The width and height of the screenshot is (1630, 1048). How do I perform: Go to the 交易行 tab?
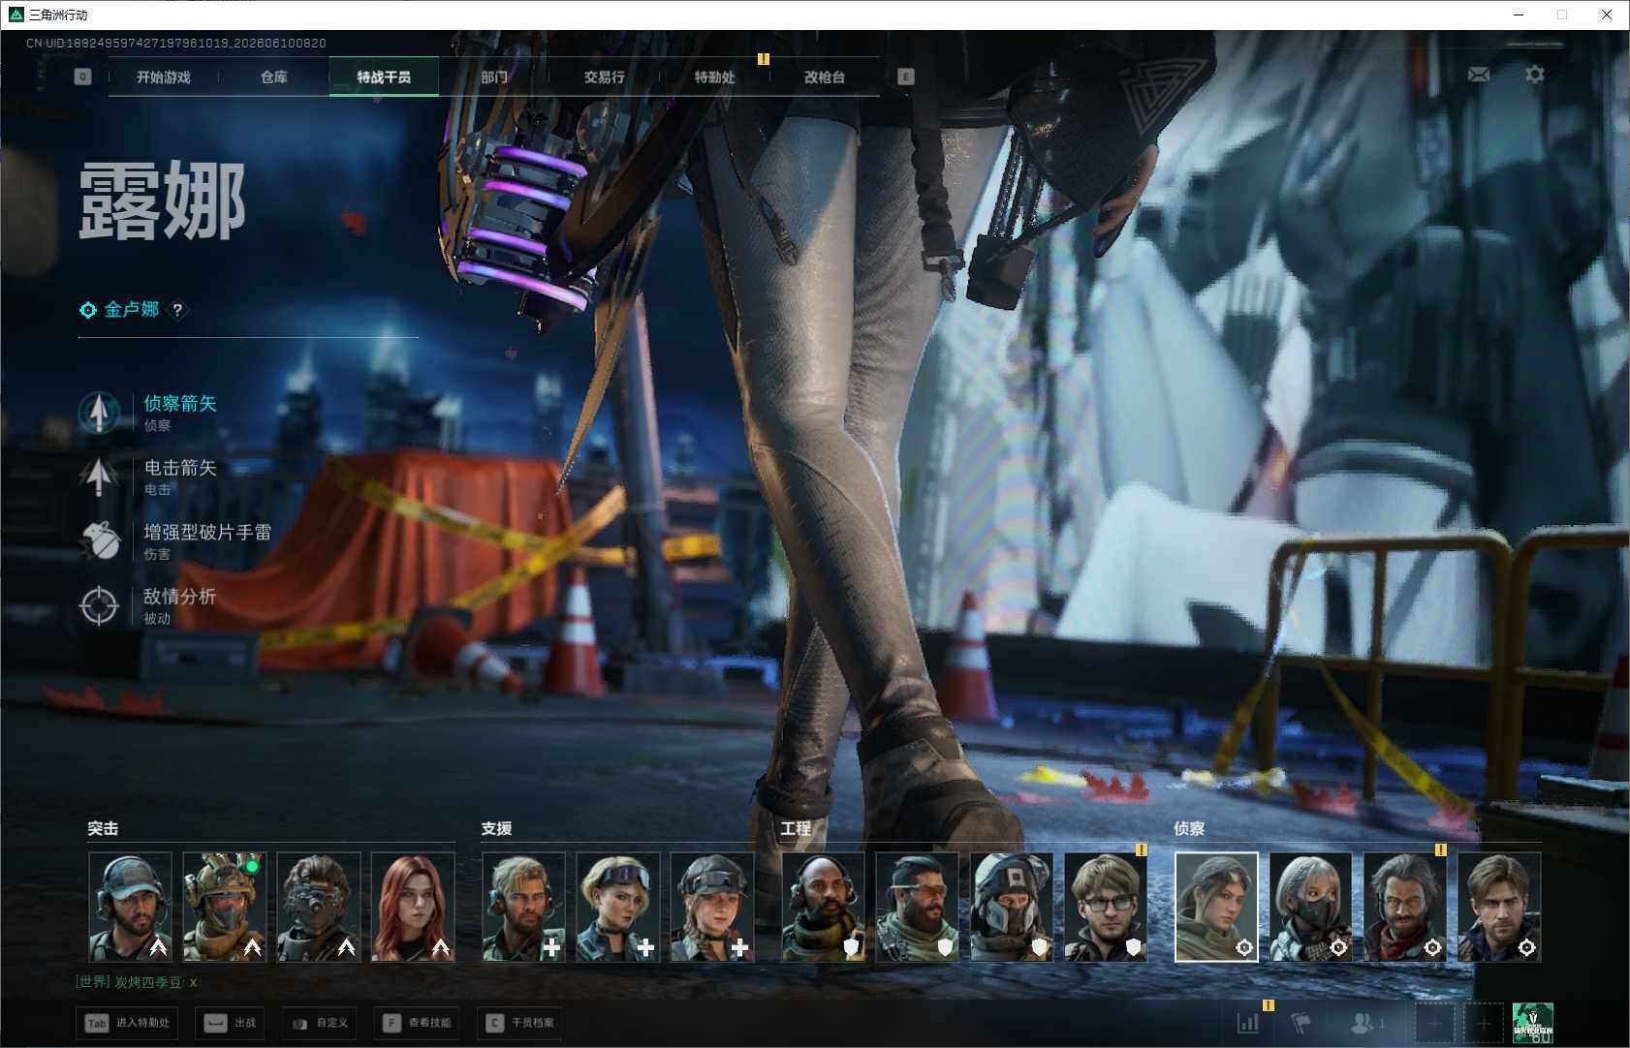(x=605, y=77)
